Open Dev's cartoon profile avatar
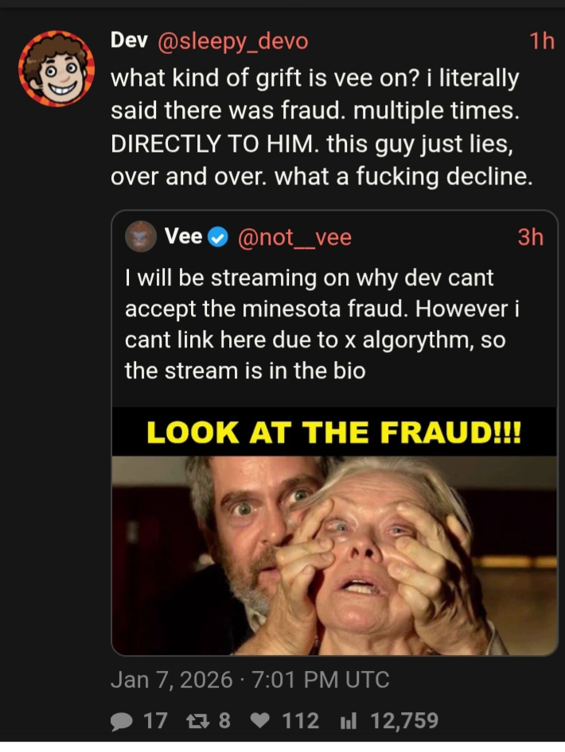Screen dimensions: 565x752 (56, 68)
